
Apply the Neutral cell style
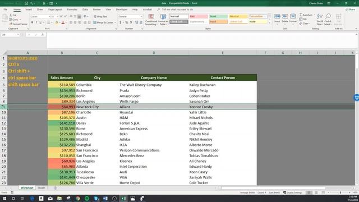[238, 16]
